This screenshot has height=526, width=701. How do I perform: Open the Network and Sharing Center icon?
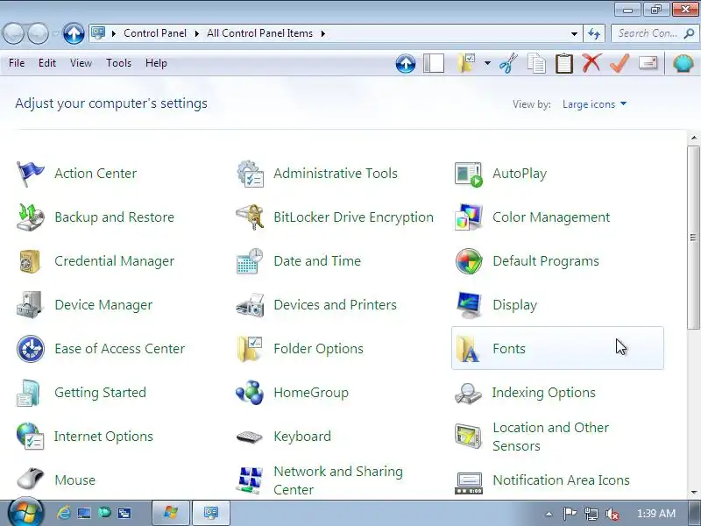[x=250, y=480]
